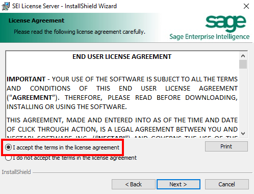Select 'I do not accept the terms' option
The height and width of the screenshot is (194, 254).
point(8,158)
